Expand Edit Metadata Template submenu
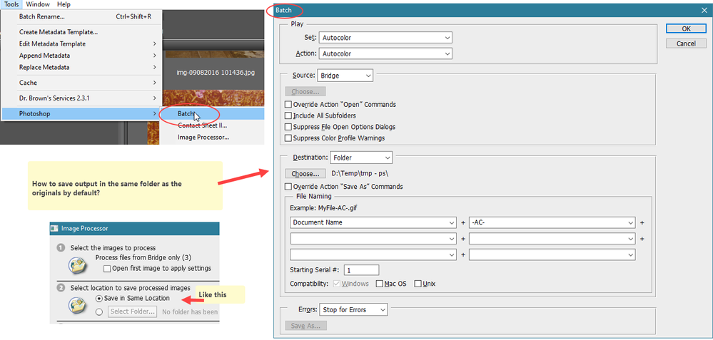This screenshot has width=713, height=340. pos(81,44)
